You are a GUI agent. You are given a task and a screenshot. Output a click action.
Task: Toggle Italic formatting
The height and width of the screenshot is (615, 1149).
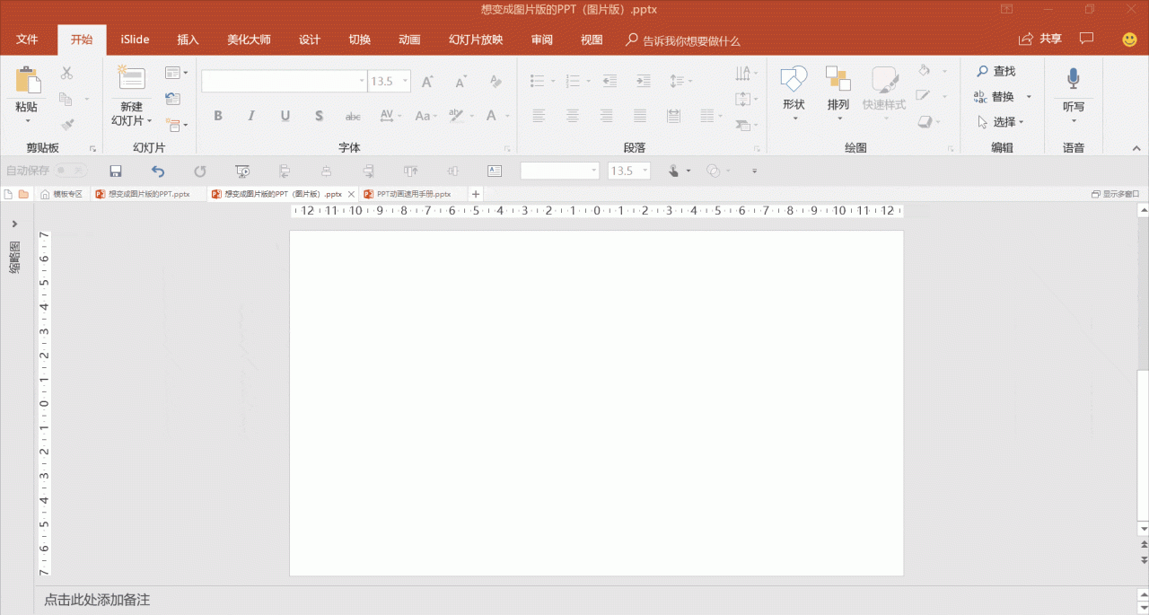[x=251, y=116]
